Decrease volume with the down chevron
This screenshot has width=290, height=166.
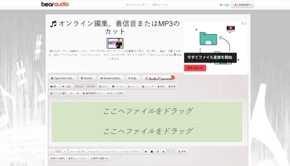(51, 151)
